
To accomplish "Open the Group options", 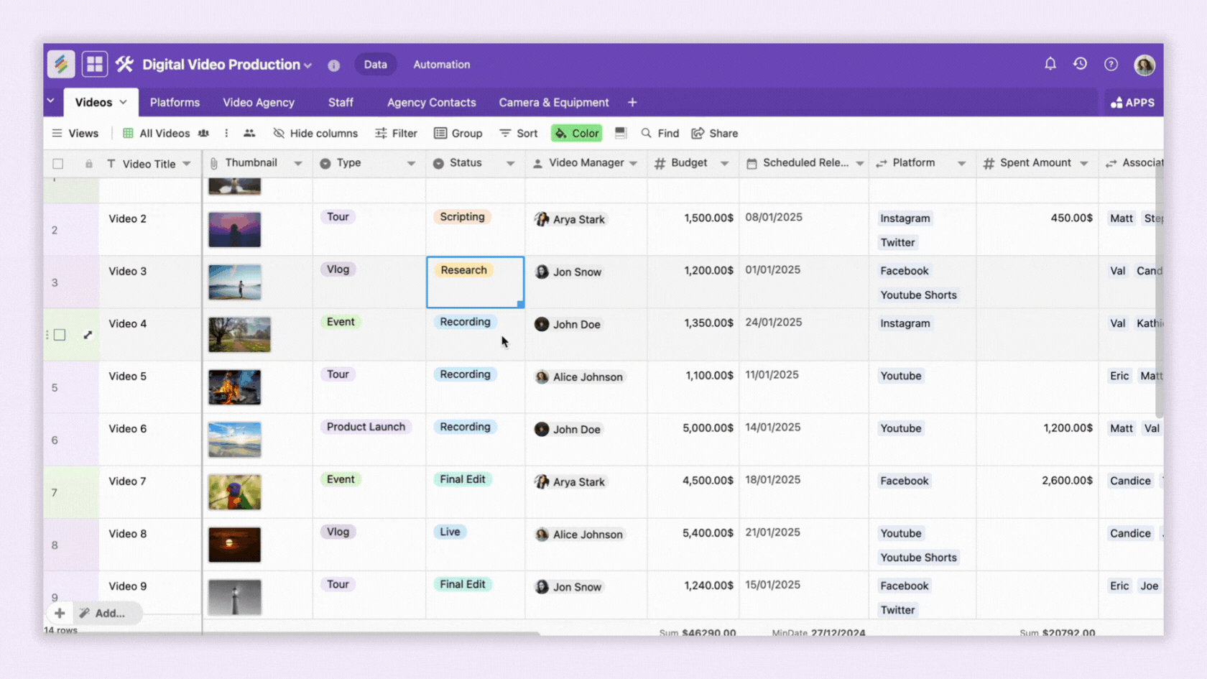I will click(458, 133).
